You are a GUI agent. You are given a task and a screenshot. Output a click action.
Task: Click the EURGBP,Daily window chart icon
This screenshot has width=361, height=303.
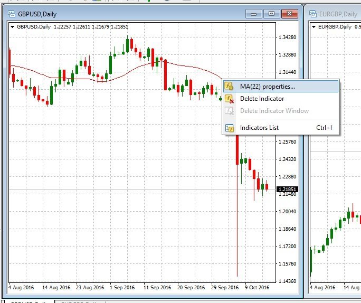point(312,14)
